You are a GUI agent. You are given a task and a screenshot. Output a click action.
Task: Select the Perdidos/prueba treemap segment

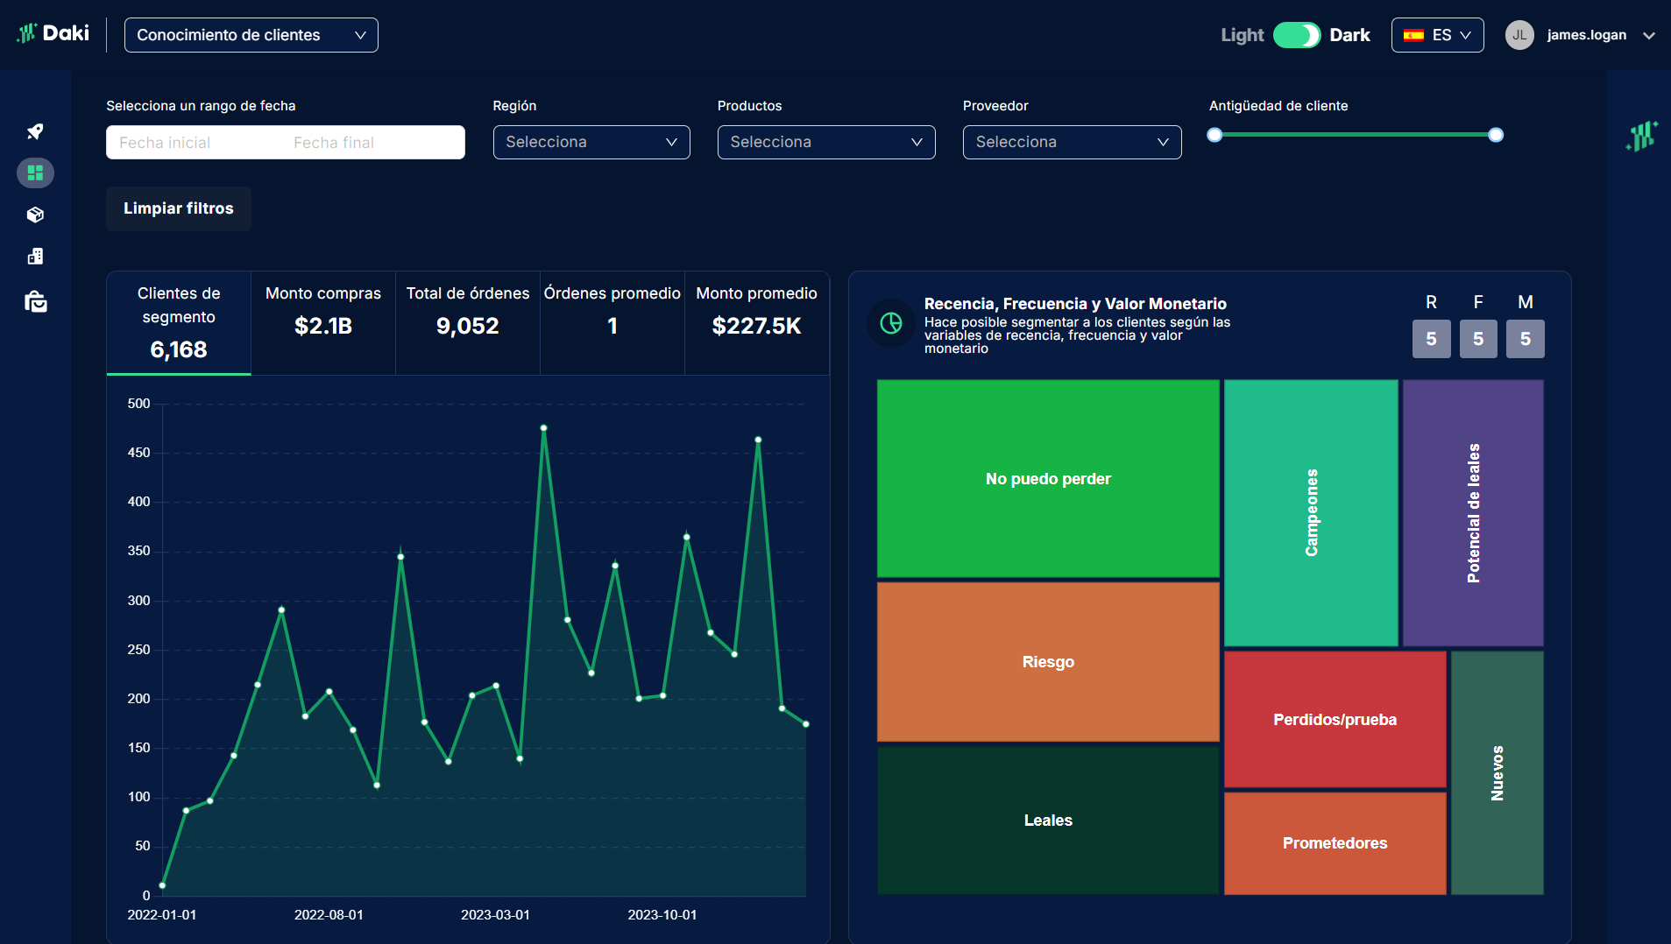click(x=1335, y=720)
